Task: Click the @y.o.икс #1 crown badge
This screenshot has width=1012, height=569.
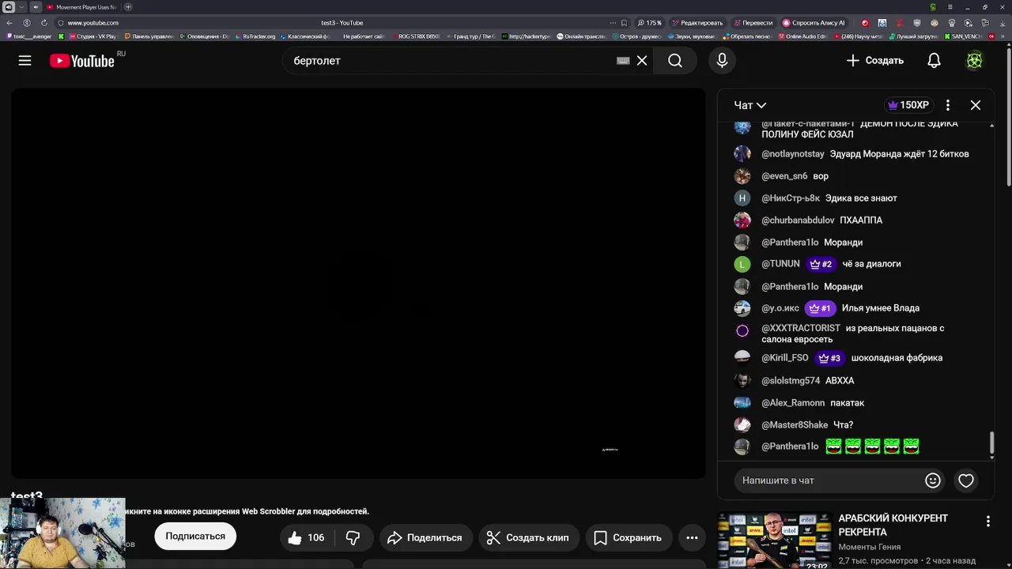Action: pyautogui.click(x=820, y=308)
